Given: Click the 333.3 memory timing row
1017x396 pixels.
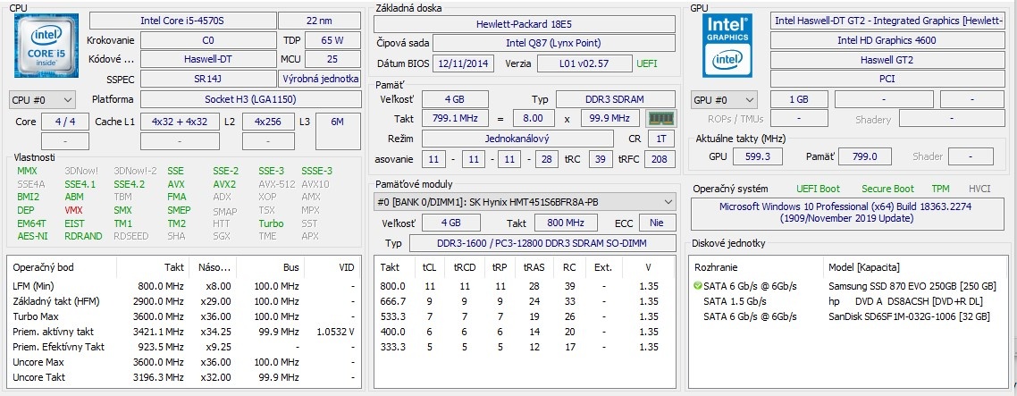Looking at the screenshot, I should pyautogui.click(x=525, y=347).
